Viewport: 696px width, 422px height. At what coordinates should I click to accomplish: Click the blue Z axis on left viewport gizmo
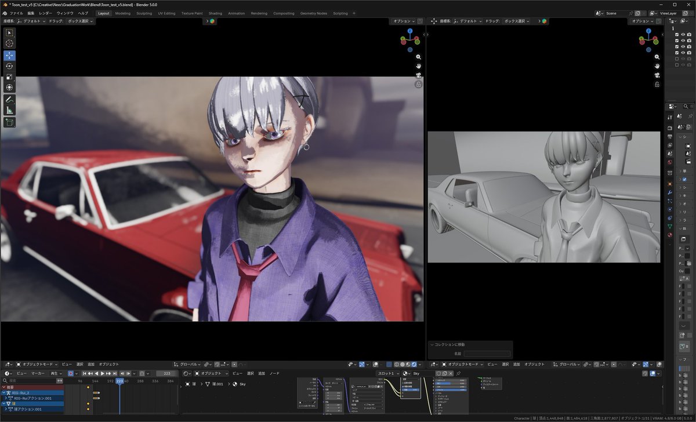pos(410,31)
